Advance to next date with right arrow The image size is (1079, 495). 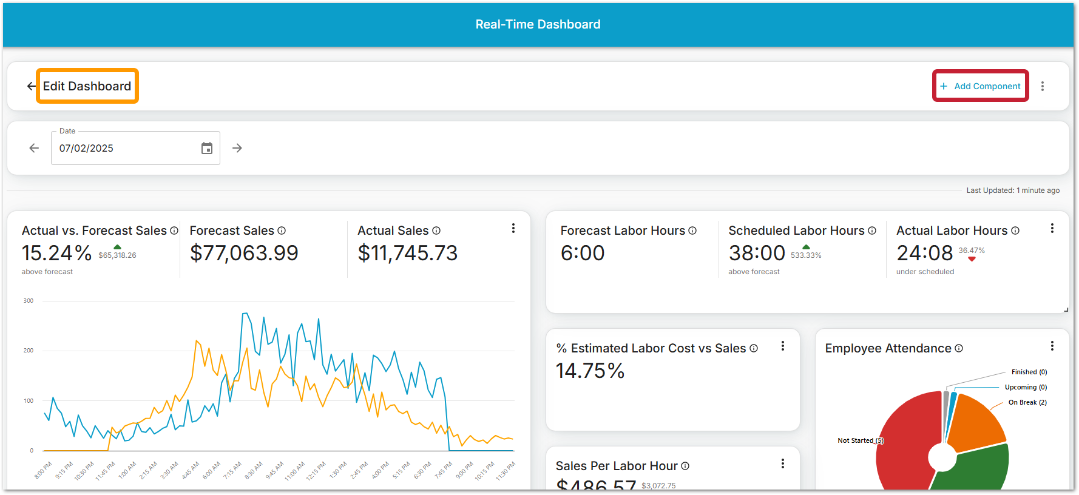click(237, 148)
